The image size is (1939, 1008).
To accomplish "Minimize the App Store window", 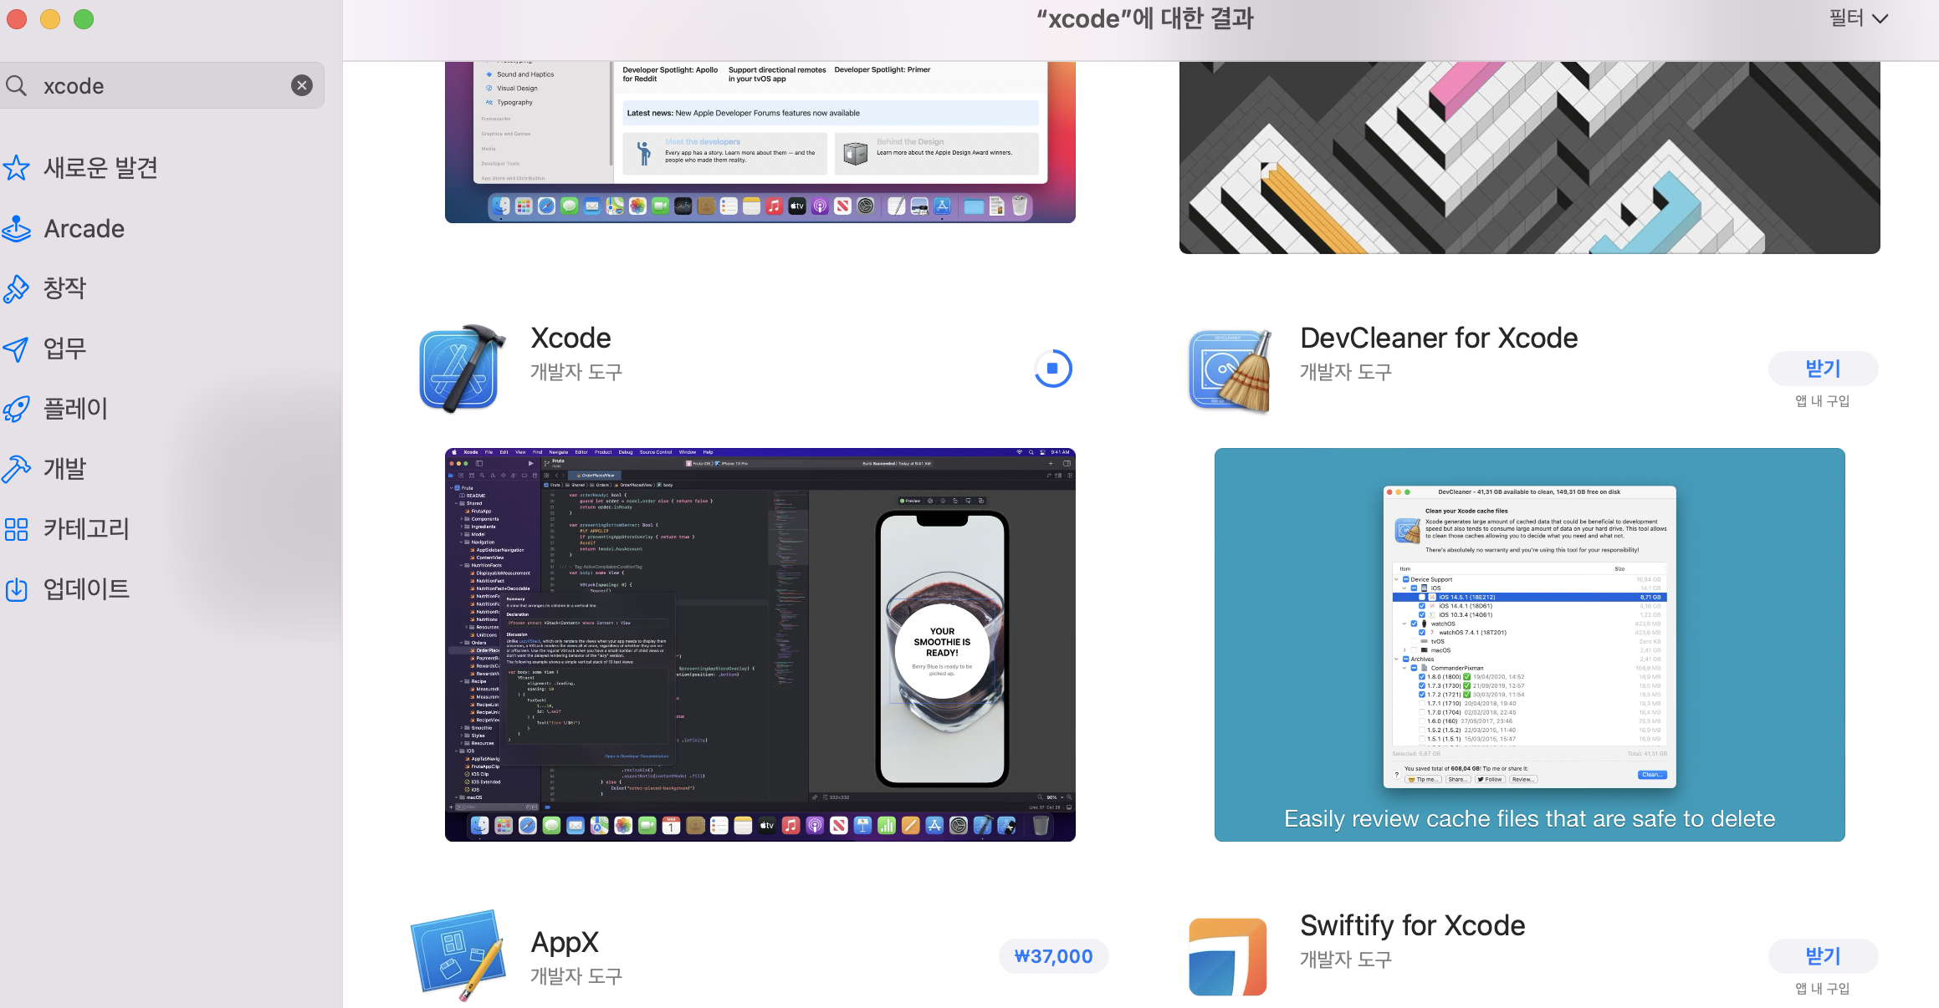I will (x=50, y=19).
